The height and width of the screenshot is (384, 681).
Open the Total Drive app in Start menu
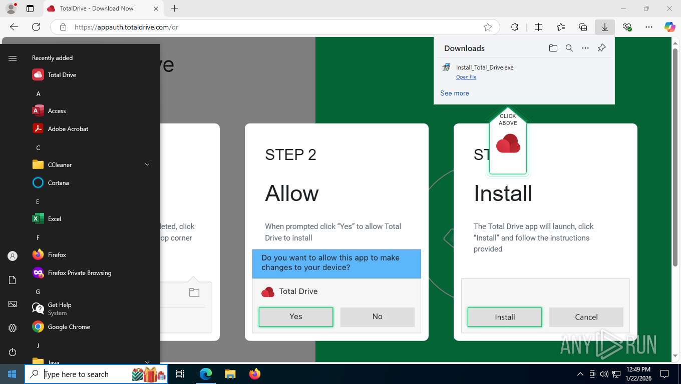tap(90, 75)
